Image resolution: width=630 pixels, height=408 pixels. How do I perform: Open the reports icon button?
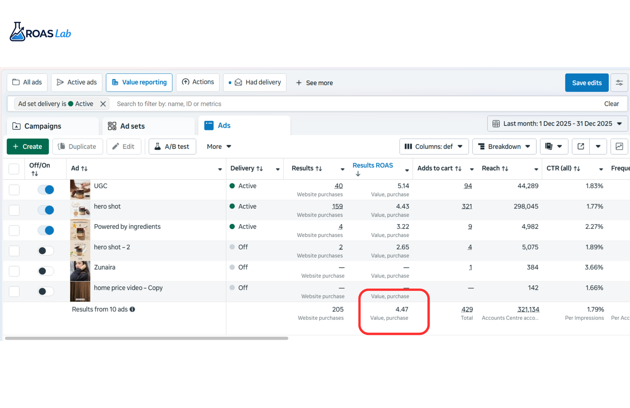[549, 146]
